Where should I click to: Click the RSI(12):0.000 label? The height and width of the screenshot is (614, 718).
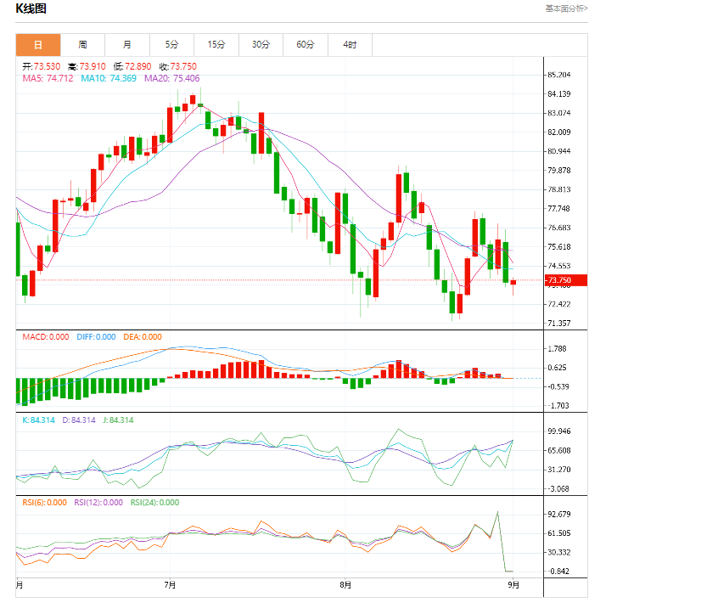point(98,503)
